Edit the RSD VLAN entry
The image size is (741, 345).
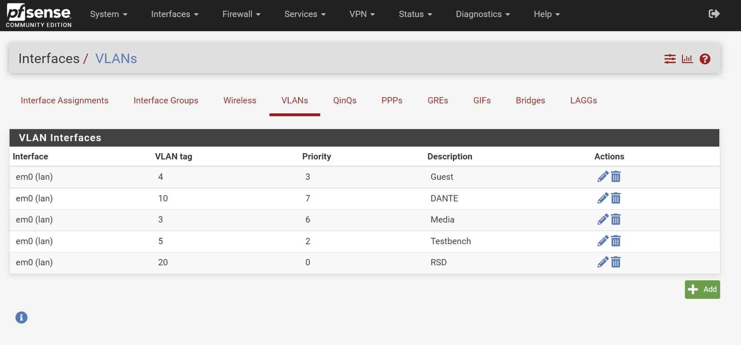[x=603, y=262]
